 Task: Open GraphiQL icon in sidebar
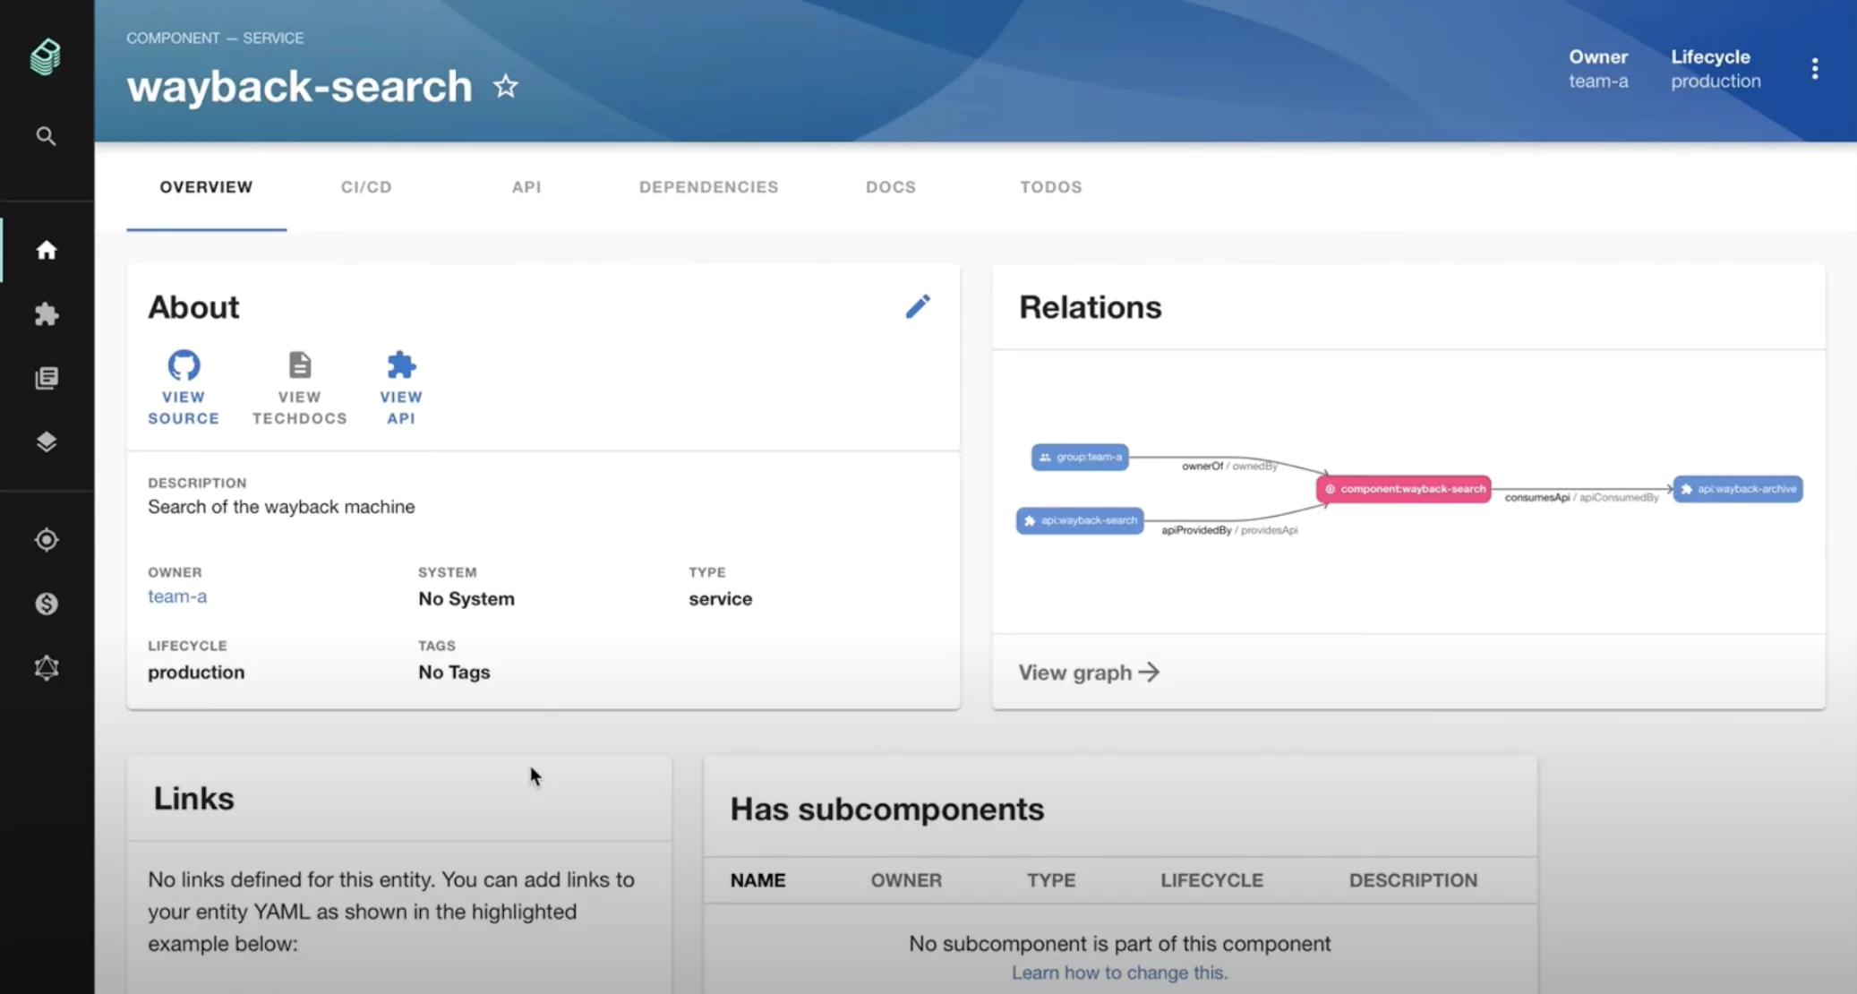click(47, 668)
